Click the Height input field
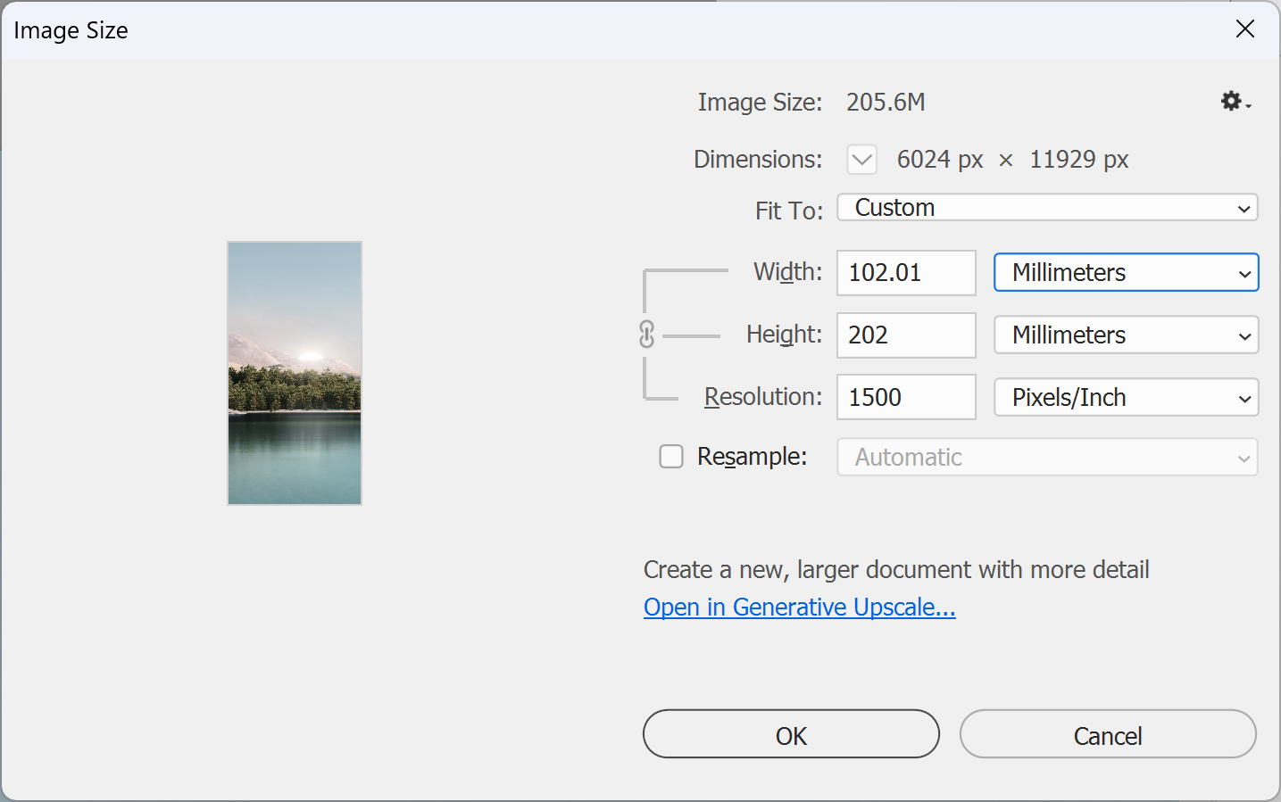 coord(906,335)
